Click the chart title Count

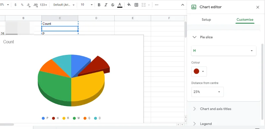coord(9,42)
